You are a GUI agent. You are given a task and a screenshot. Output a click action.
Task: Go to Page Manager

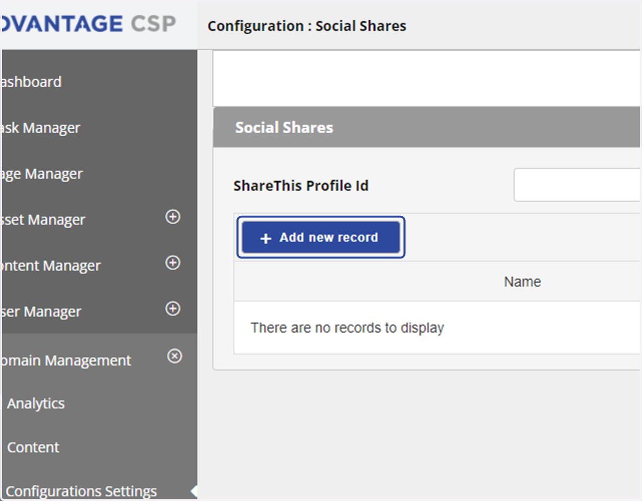coord(41,174)
